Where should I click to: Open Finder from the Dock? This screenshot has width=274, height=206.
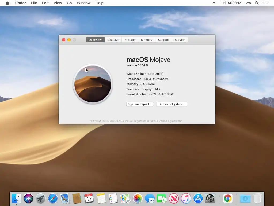point(16,198)
